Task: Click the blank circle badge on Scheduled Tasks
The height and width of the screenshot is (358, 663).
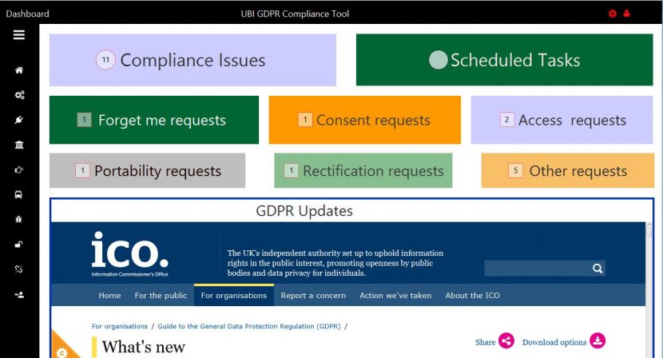Action: (x=438, y=60)
